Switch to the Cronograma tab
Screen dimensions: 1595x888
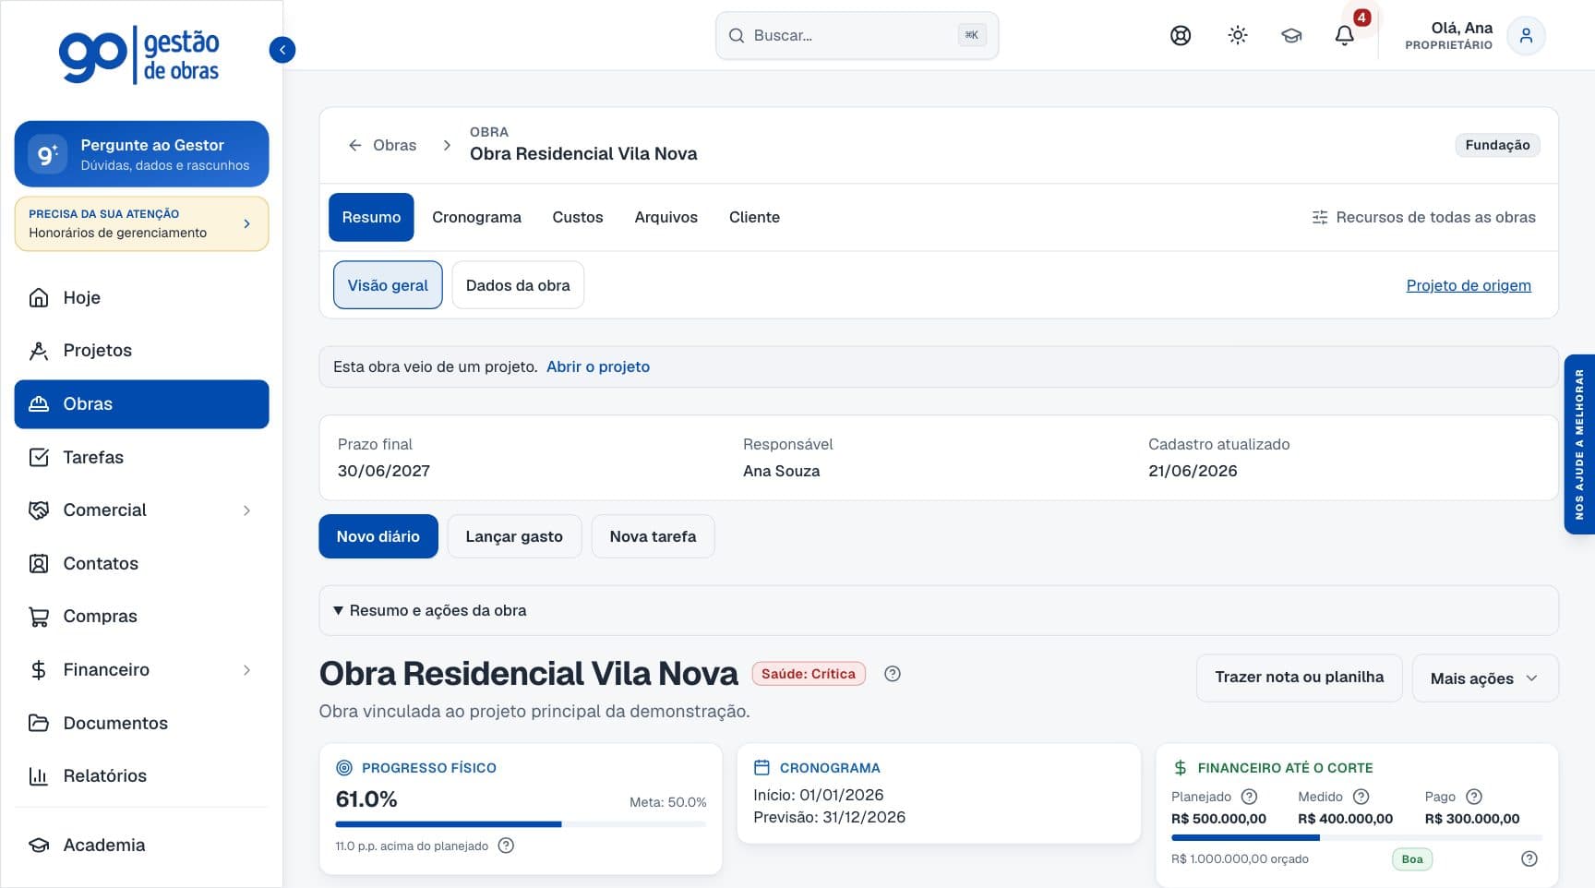point(476,217)
